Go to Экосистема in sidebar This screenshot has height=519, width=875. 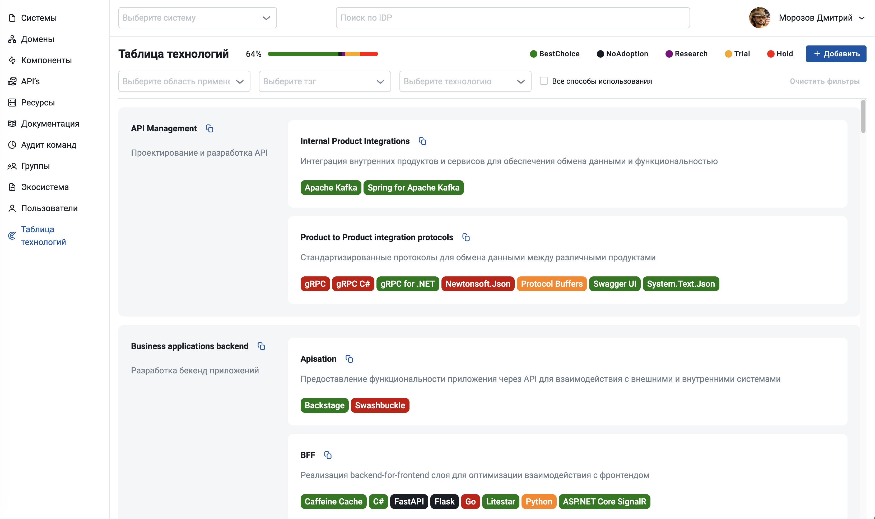pyautogui.click(x=45, y=187)
